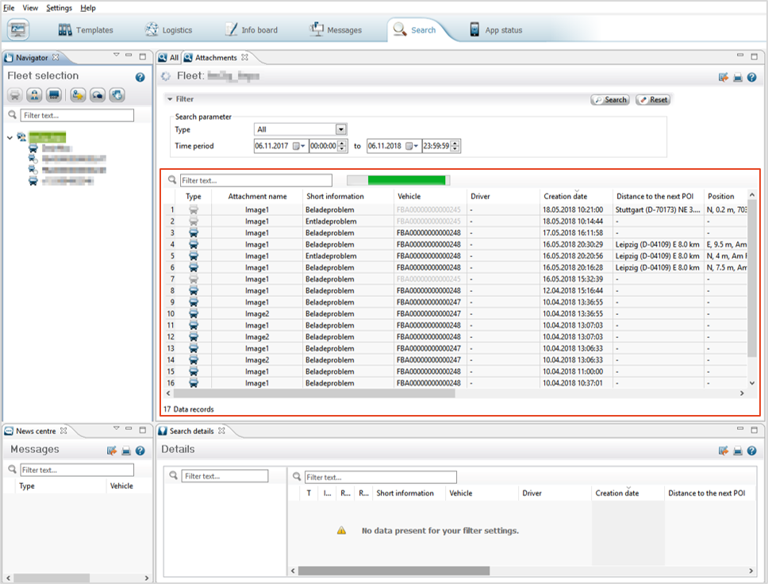Click the vehicle filter icon in Fleet selection
The image size is (768, 584).
(15, 95)
